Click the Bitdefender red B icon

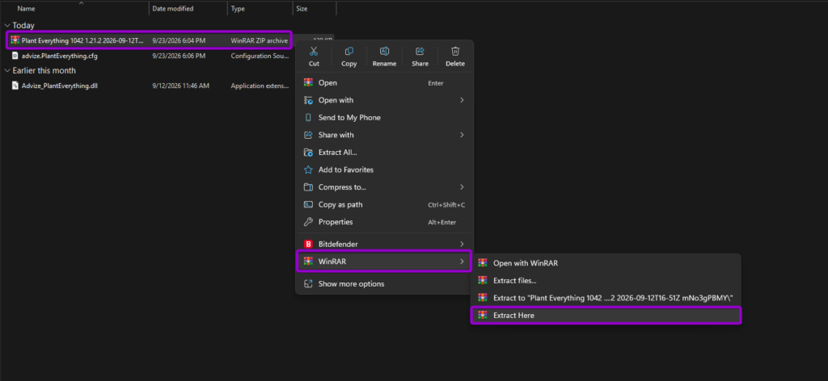tap(308, 244)
